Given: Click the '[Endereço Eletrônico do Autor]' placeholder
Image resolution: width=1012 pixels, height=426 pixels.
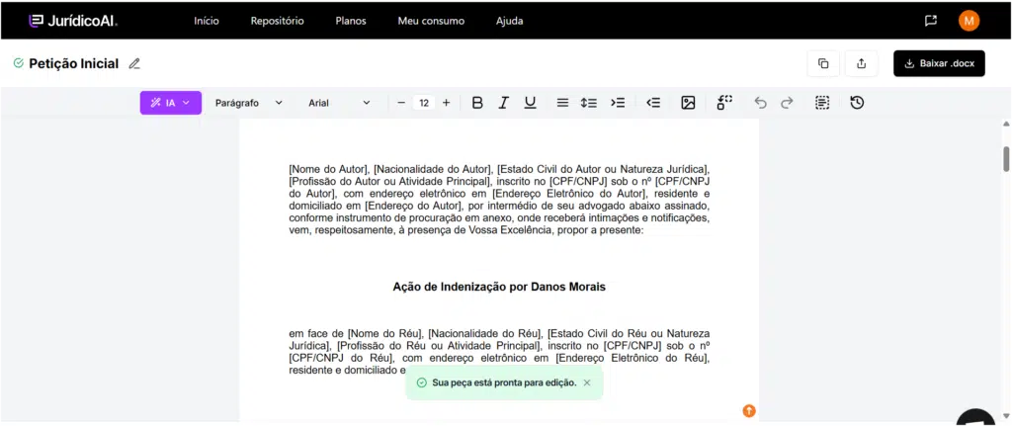Looking at the screenshot, I should point(568,194).
